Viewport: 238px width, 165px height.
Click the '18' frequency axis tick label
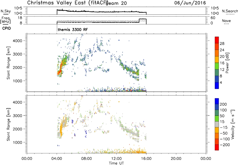20,18
